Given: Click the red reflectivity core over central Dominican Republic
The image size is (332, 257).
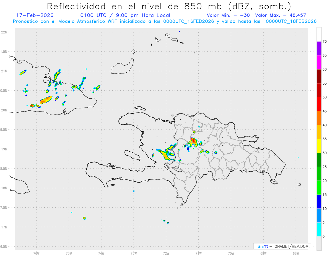Looking at the screenshot, I should coord(193,141).
